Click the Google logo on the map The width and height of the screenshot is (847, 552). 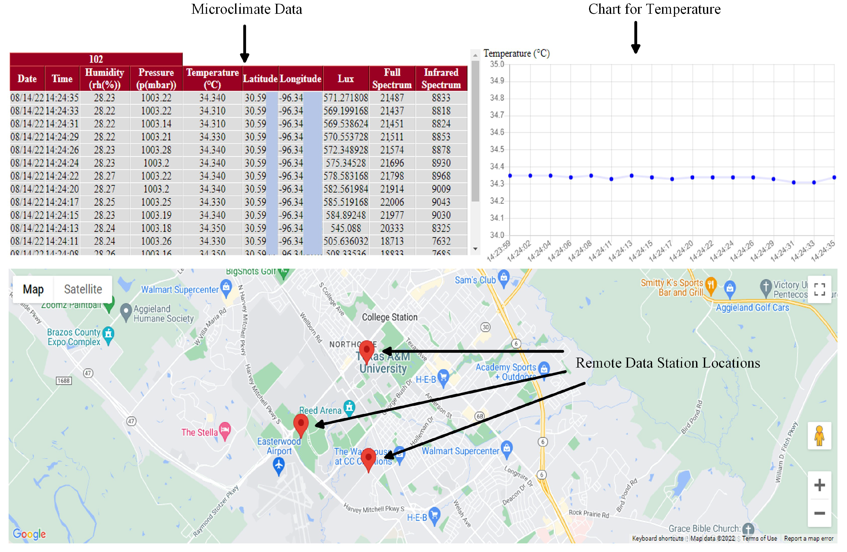29,534
